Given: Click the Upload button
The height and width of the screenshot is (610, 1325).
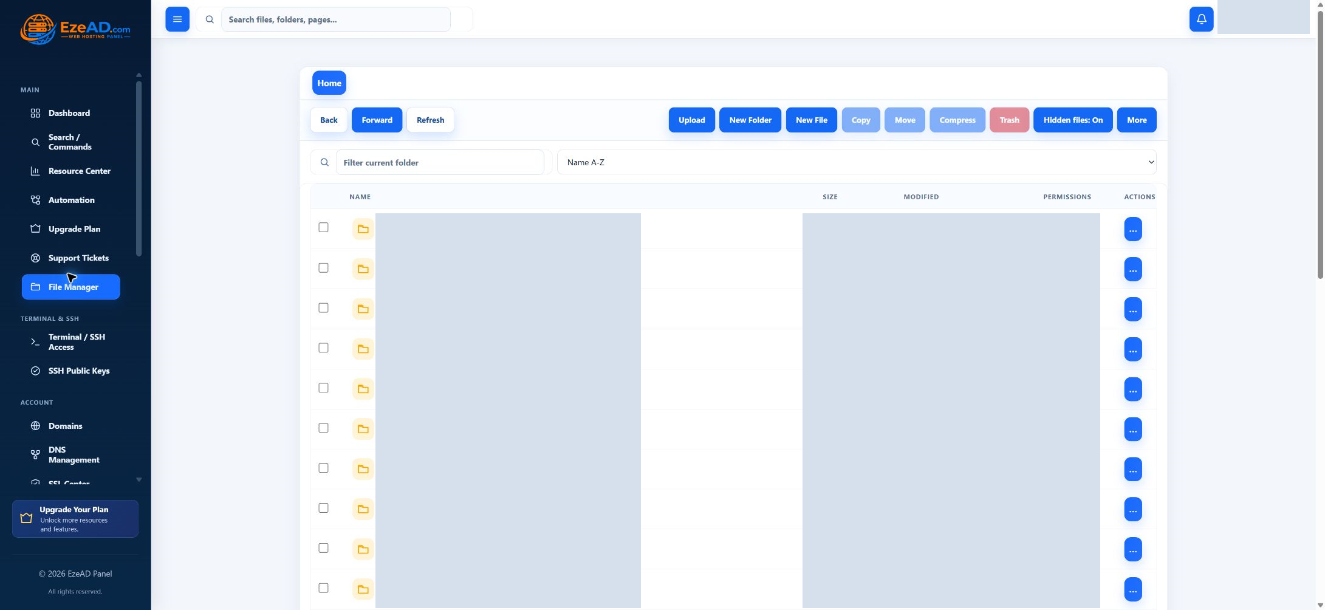Looking at the screenshot, I should [x=692, y=120].
